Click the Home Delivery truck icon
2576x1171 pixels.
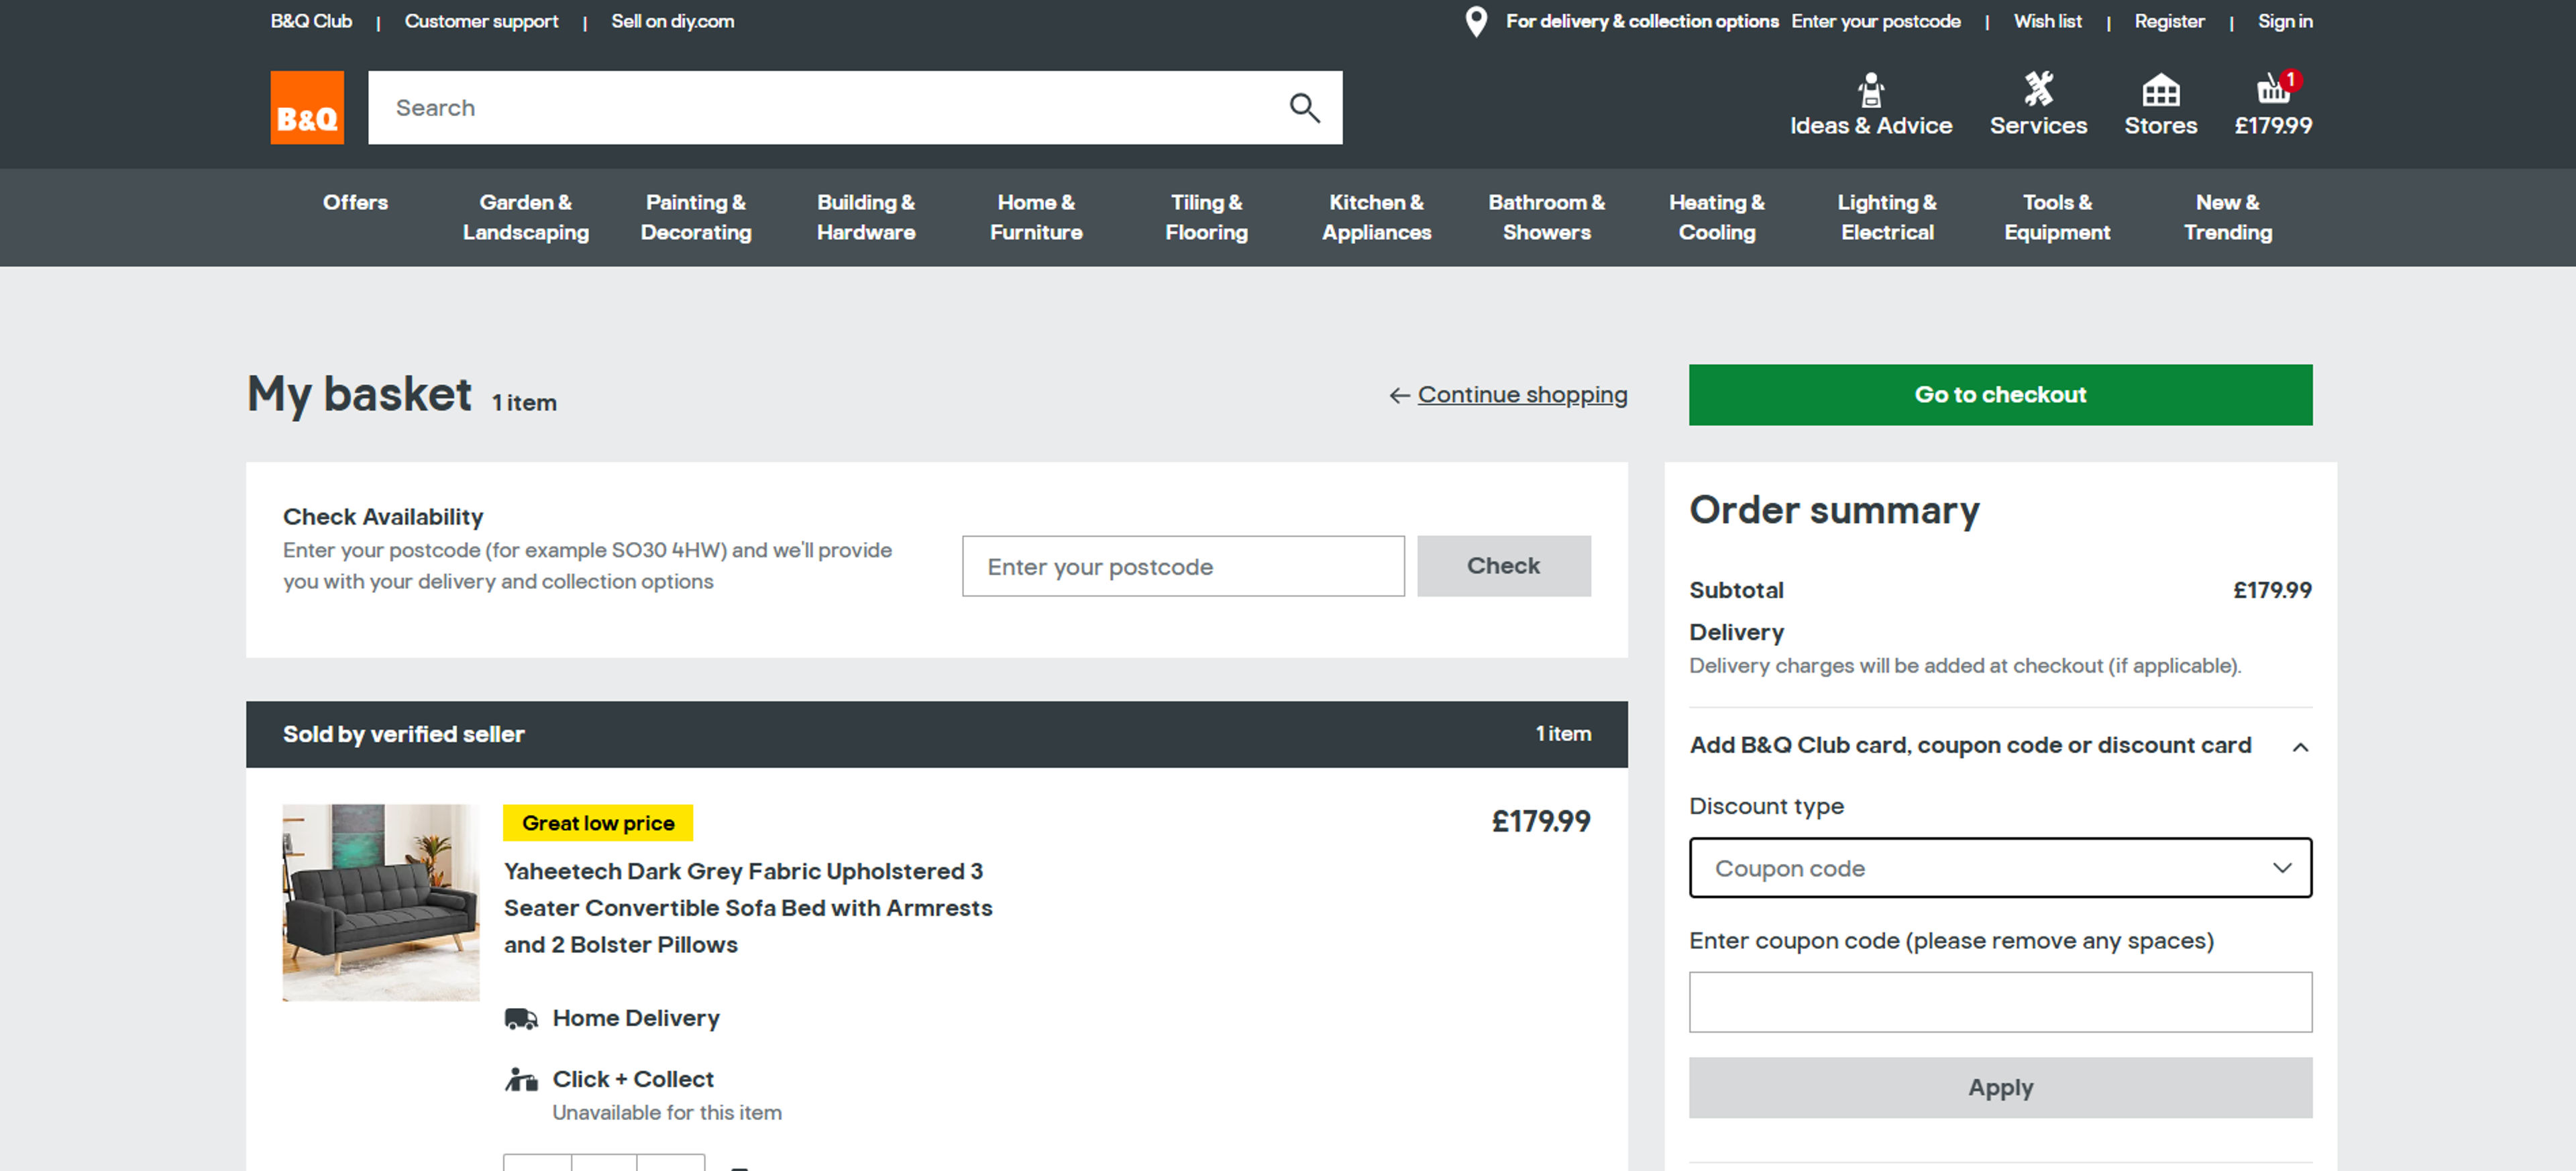(x=521, y=1018)
